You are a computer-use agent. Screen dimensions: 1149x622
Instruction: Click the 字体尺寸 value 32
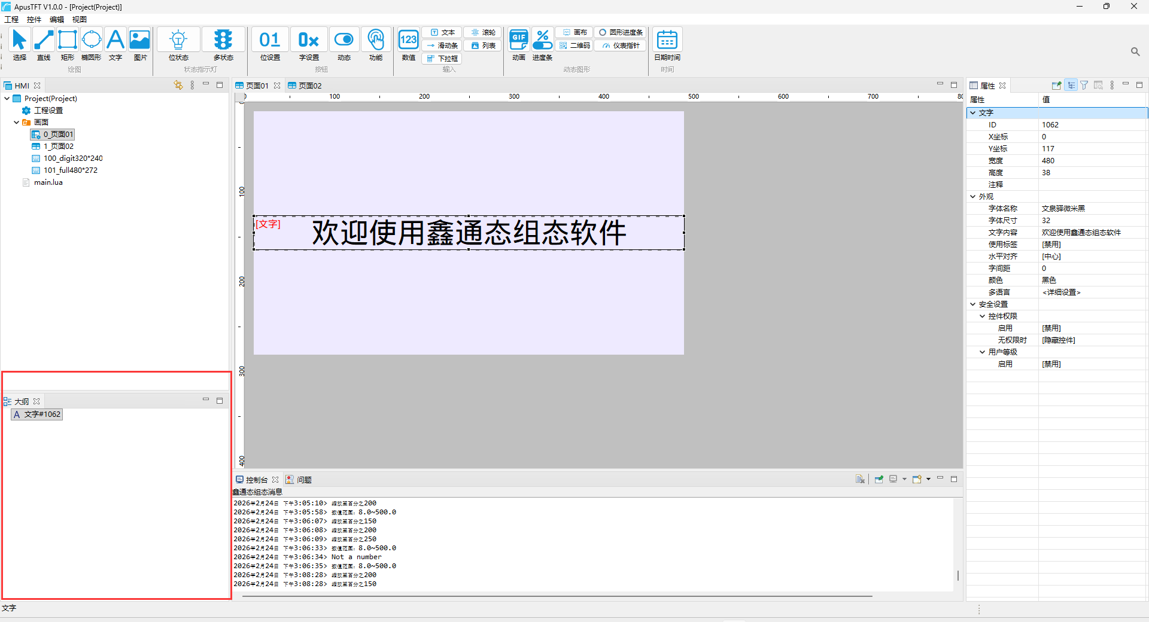(1093, 220)
